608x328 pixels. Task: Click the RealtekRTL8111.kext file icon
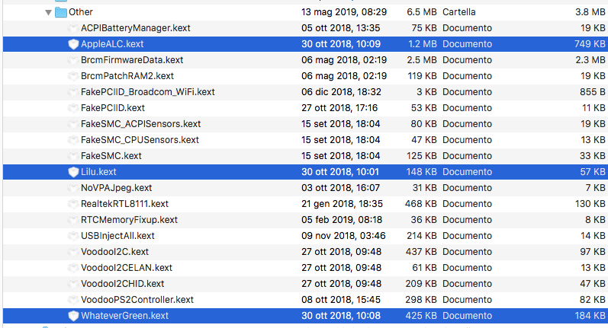tap(73, 204)
